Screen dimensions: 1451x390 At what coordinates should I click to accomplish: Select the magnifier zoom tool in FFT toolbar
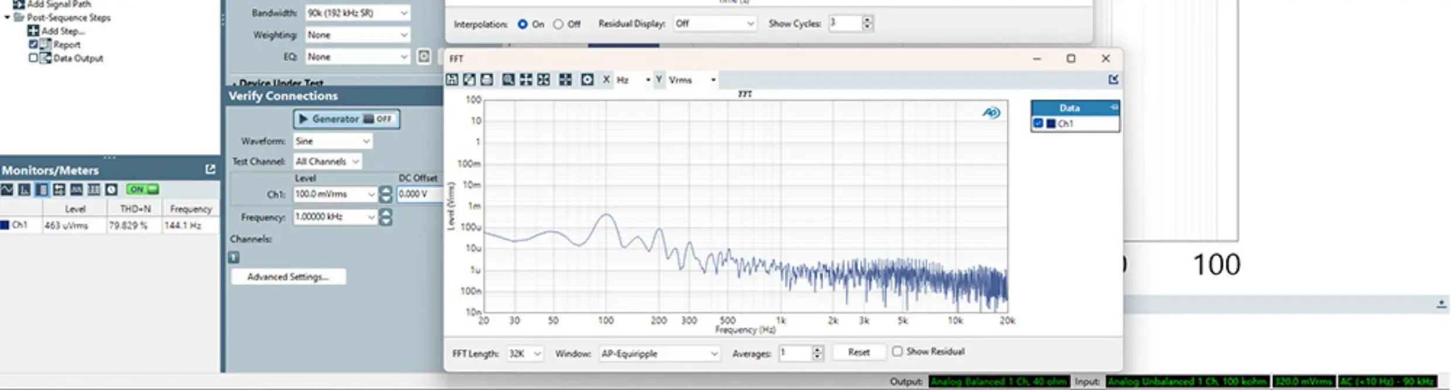pyautogui.click(x=508, y=80)
